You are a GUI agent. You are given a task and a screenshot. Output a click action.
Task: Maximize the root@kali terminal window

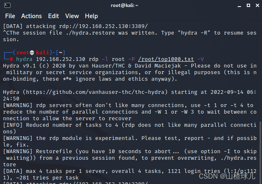[248, 5]
